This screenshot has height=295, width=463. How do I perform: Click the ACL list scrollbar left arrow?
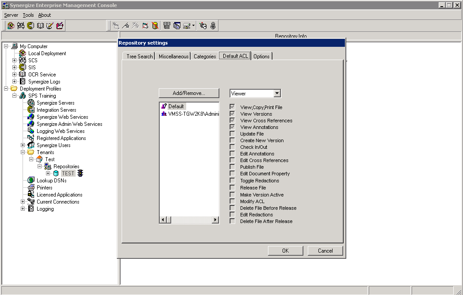(x=163, y=220)
